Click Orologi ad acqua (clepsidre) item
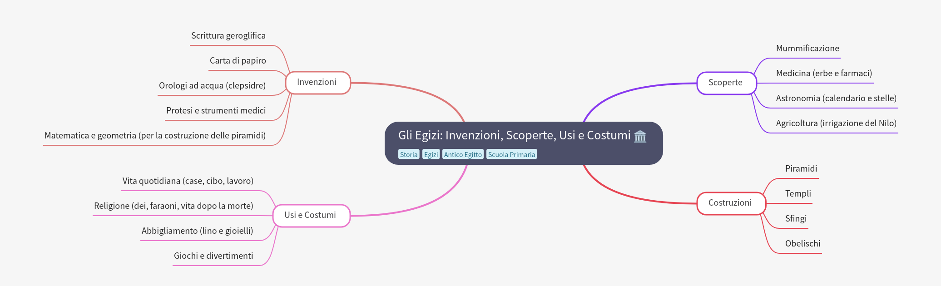The height and width of the screenshot is (286, 941). (212, 86)
